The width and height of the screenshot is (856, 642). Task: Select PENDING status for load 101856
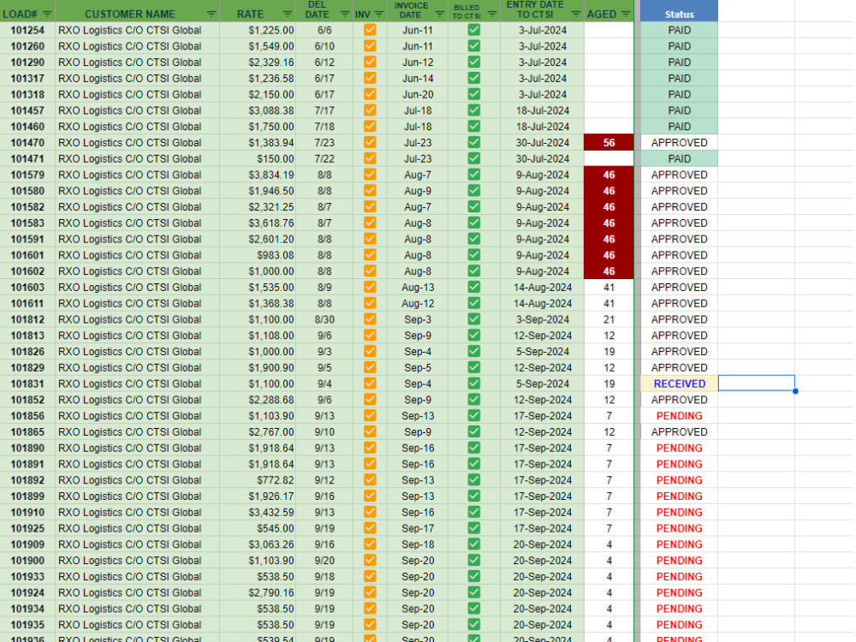pos(679,416)
